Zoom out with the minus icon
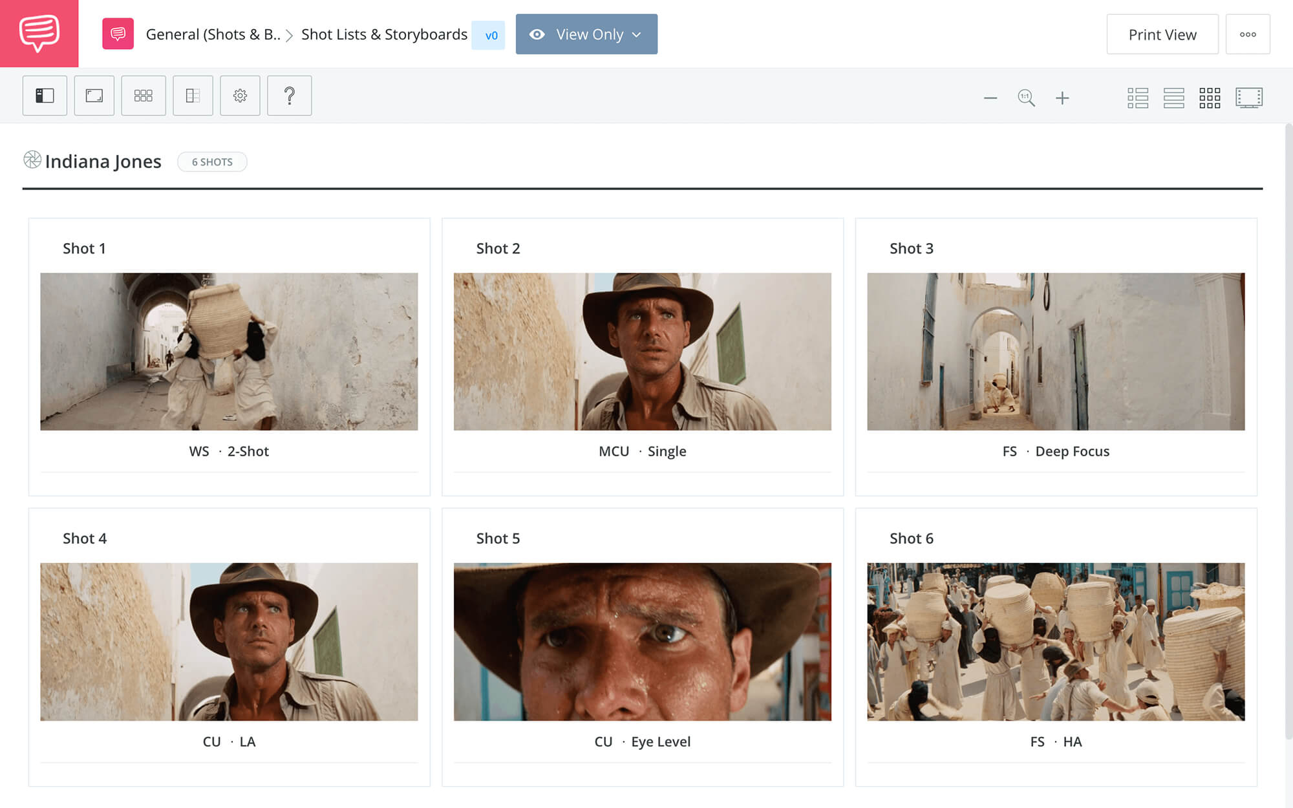The width and height of the screenshot is (1293, 808). click(990, 98)
